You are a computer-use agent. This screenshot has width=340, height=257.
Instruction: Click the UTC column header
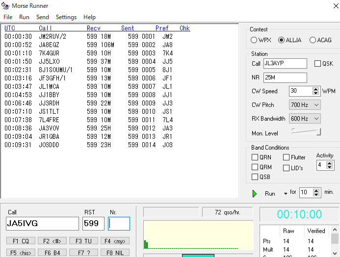[x=10, y=28]
